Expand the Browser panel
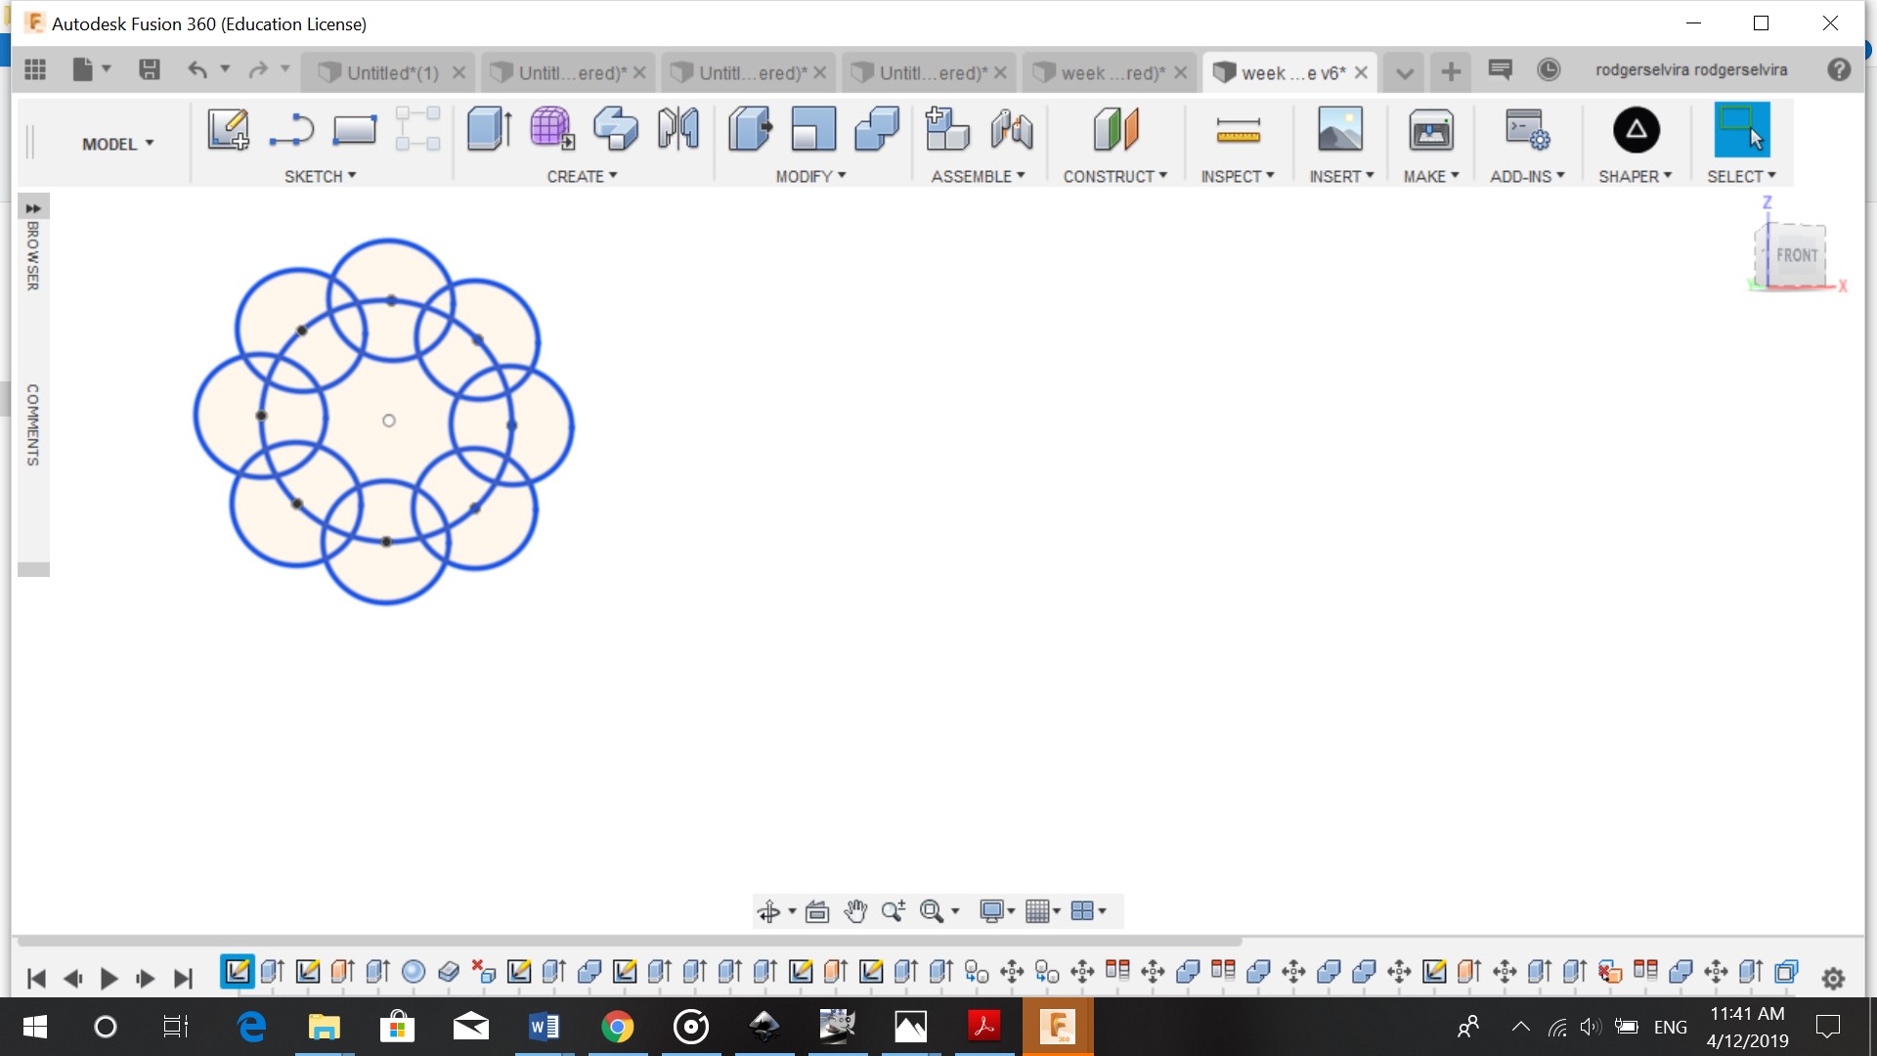The height and width of the screenshot is (1056, 1877). pyautogui.click(x=33, y=208)
